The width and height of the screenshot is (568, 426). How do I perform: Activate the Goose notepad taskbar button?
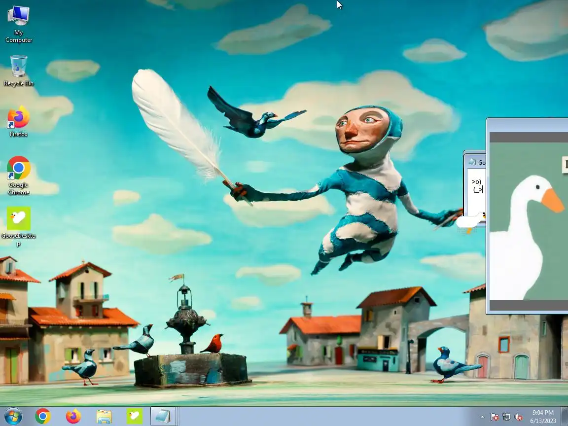coord(163,417)
